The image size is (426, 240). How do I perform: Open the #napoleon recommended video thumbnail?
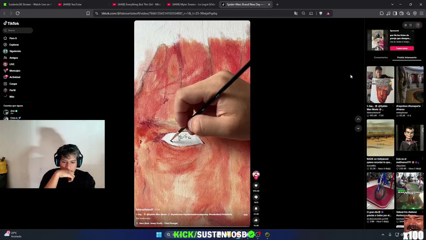click(410, 85)
